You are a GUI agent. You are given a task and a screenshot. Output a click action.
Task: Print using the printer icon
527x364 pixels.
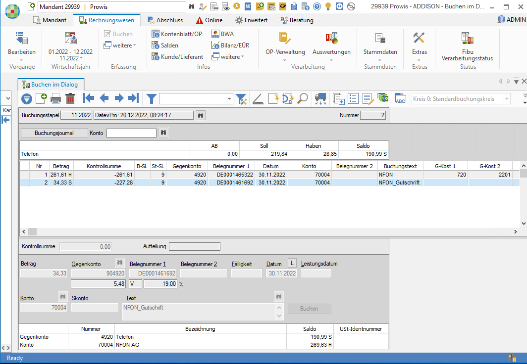point(55,98)
